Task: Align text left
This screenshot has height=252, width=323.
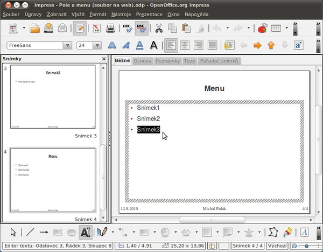Action: [x=171, y=45]
